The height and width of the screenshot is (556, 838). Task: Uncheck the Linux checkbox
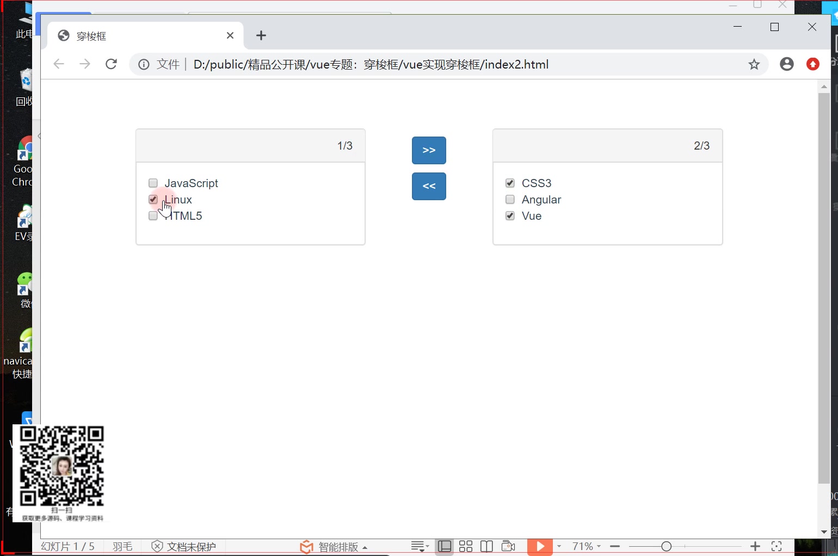point(153,200)
